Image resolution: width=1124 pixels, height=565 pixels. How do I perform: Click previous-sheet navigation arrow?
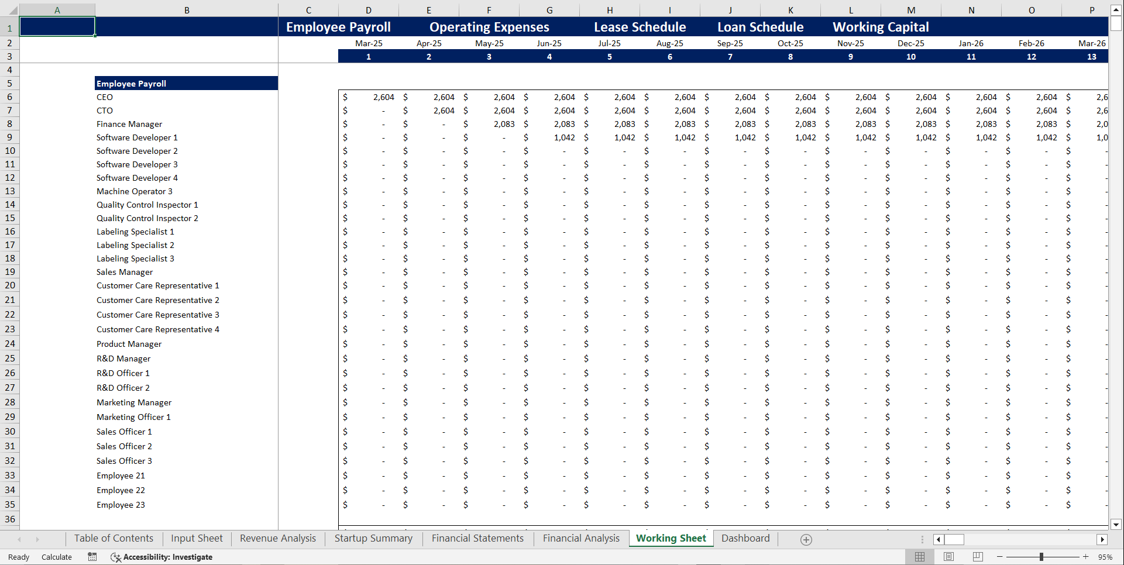[20, 539]
